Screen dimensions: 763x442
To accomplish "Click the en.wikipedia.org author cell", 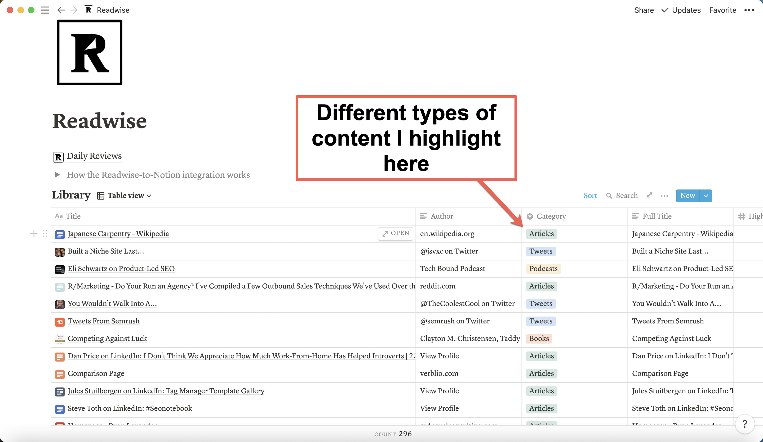I will point(468,233).
